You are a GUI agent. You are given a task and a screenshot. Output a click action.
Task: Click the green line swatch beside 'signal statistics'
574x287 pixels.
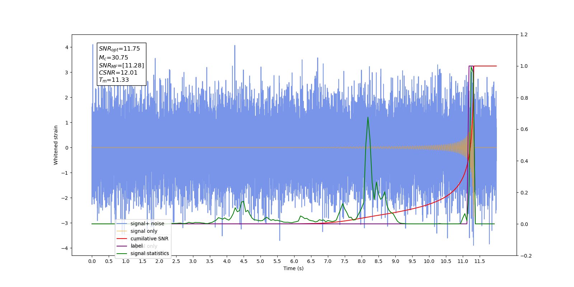pos(122,253)
